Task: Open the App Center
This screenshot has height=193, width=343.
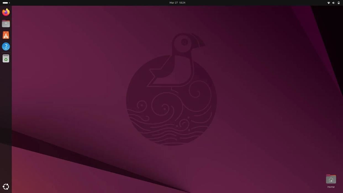Action: pyautogui.click(x=6, y=35)
